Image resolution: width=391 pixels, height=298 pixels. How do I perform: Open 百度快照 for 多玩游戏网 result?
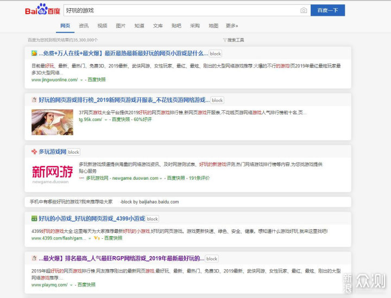[x=176, y=178]
